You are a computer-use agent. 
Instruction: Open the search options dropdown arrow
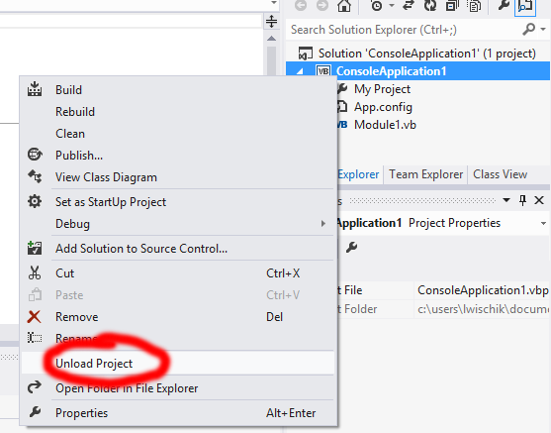(543, 29)
